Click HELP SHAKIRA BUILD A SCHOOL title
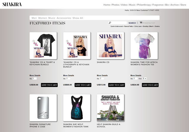189x132 pixels. click(x=108, y=126)
